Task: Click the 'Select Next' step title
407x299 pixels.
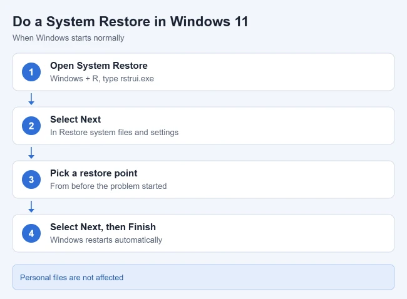Action: point(76,119)
